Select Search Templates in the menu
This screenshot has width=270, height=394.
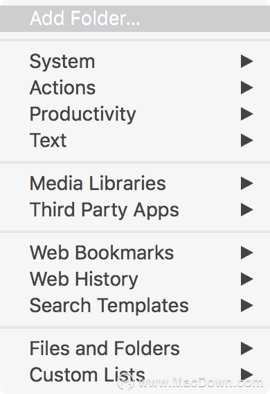pyautogui.click(x=135, y=305)
